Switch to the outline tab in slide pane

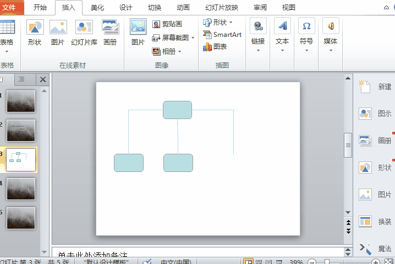click(21, 79)
